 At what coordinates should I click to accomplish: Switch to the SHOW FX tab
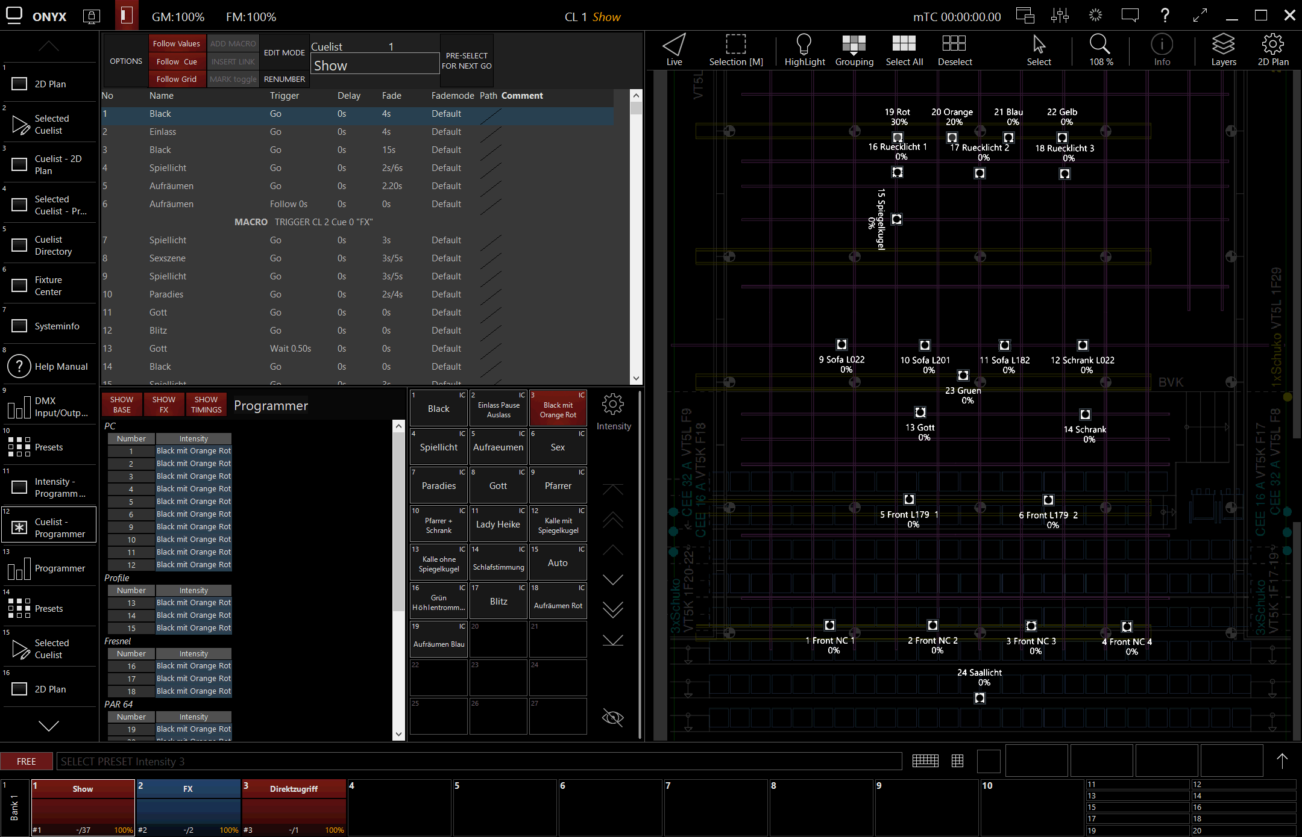[x=164, y=404]
